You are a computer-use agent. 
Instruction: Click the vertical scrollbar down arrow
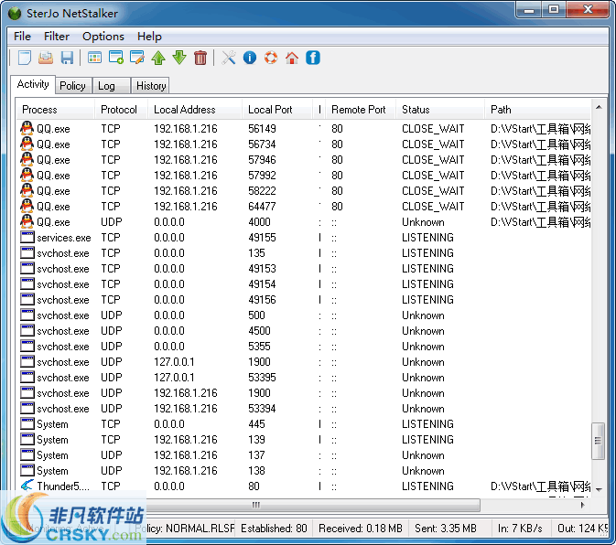599,489
